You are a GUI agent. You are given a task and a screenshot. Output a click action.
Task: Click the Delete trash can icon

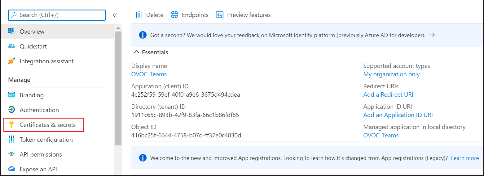[139, 15]
